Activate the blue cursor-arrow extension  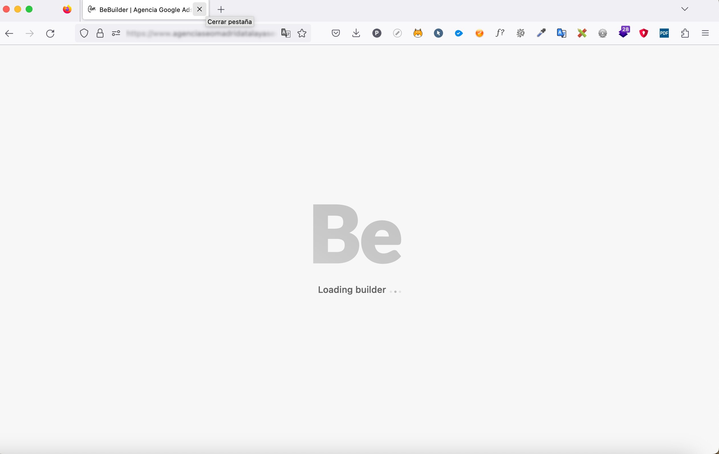click(x=438, y=33)
